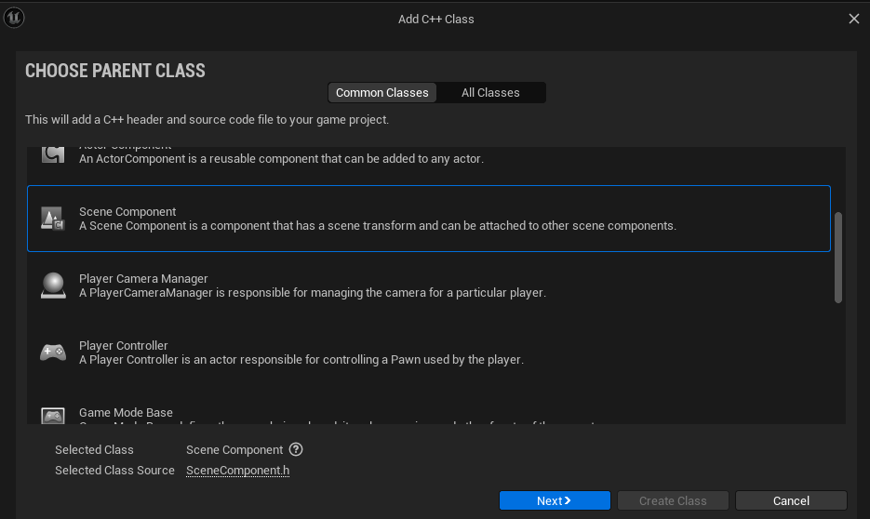Click the Game Mode Base icon
Screen dimensions: 870x519
(53, 416)
